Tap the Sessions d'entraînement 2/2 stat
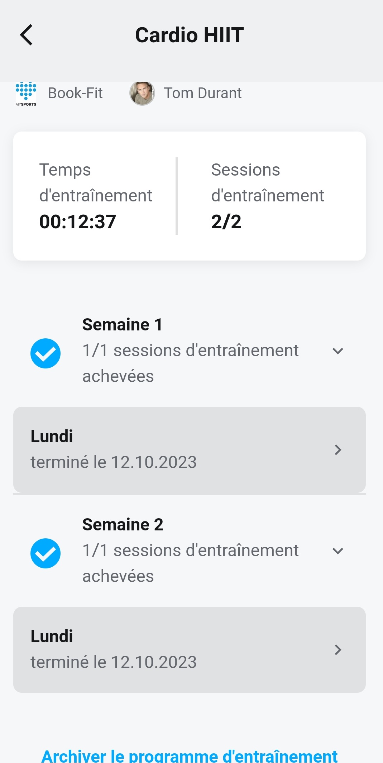The width and height of the screenshot is (383, 763). (268, 196)
